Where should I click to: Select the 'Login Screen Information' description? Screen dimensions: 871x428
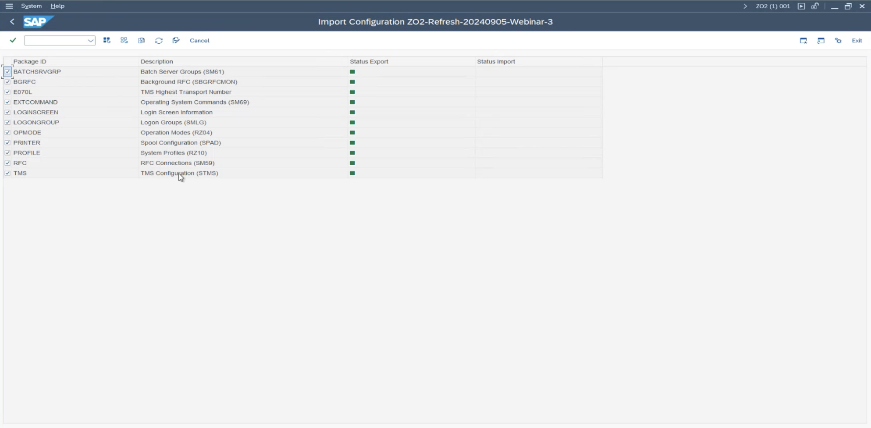pyautogui.click(x=176, y=112)
